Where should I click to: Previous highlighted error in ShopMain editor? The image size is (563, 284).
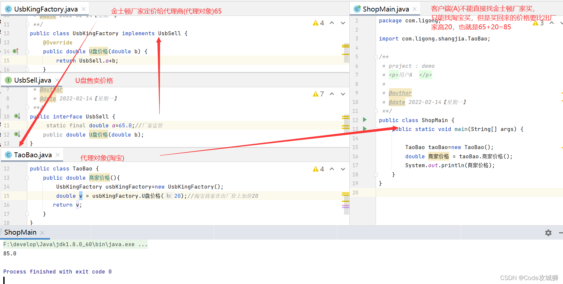click(552, 23)
